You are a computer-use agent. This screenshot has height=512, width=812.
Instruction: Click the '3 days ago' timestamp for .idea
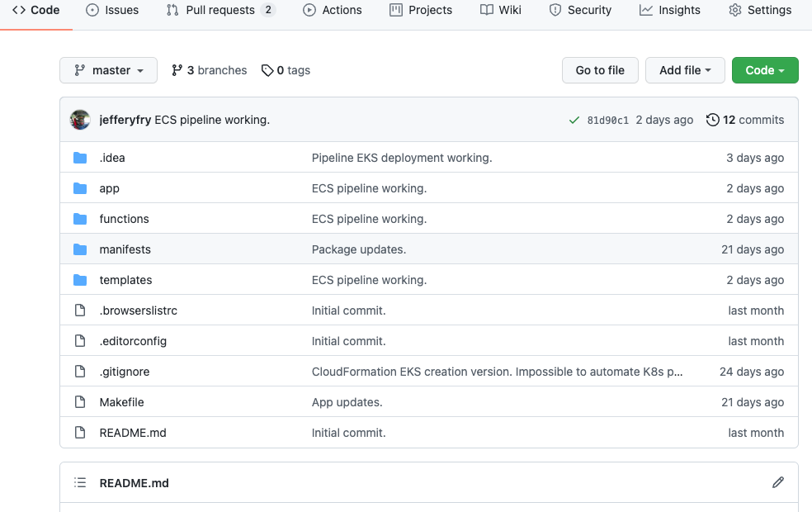pyautogui.click(x=755, y=158)
